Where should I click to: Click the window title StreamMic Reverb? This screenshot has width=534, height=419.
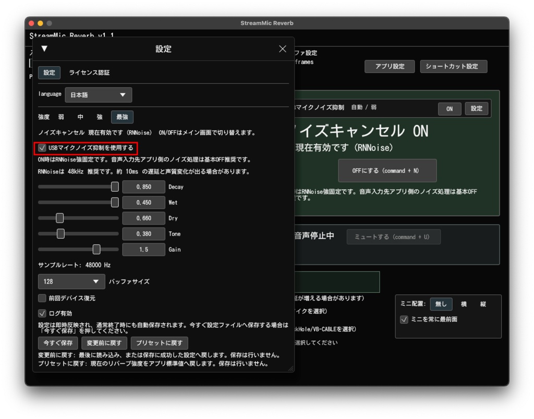click(267, 23)
